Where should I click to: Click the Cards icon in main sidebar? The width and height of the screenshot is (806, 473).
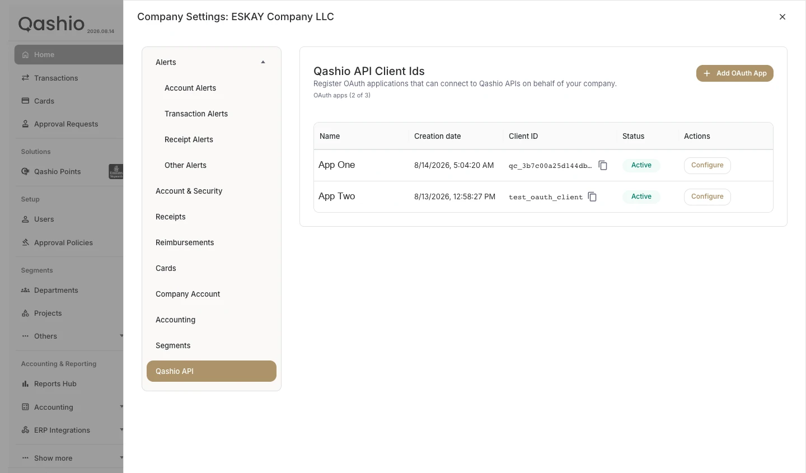pos(25,101)
